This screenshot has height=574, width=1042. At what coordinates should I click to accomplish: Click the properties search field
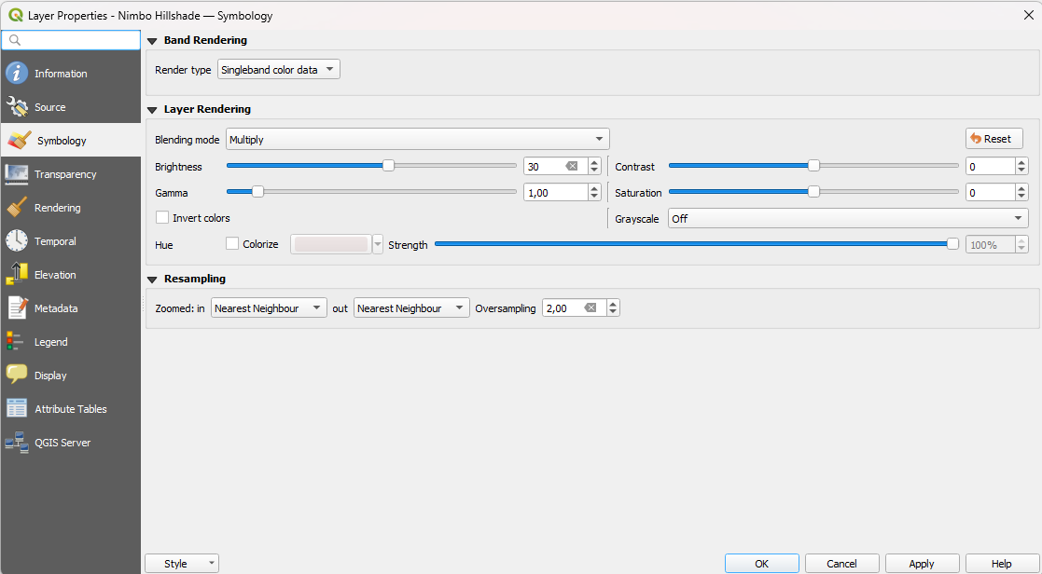tap(70, 41)
